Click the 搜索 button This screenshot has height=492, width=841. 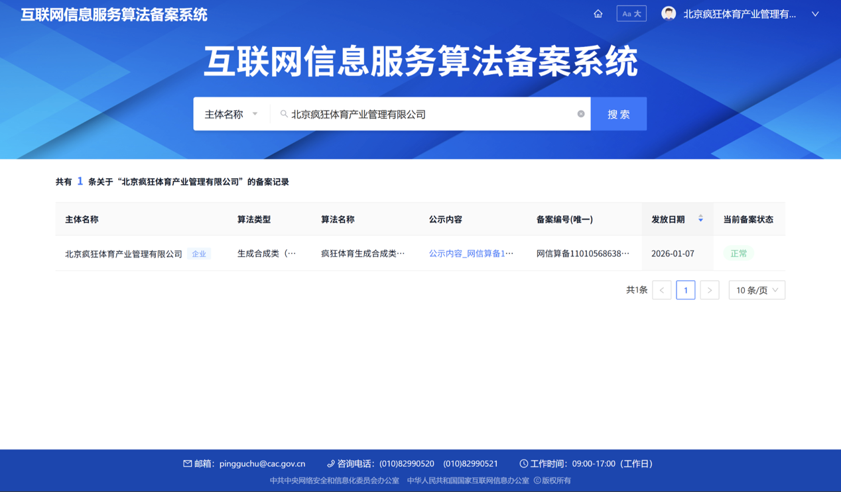pyautogui.click(x=618, y=114)
